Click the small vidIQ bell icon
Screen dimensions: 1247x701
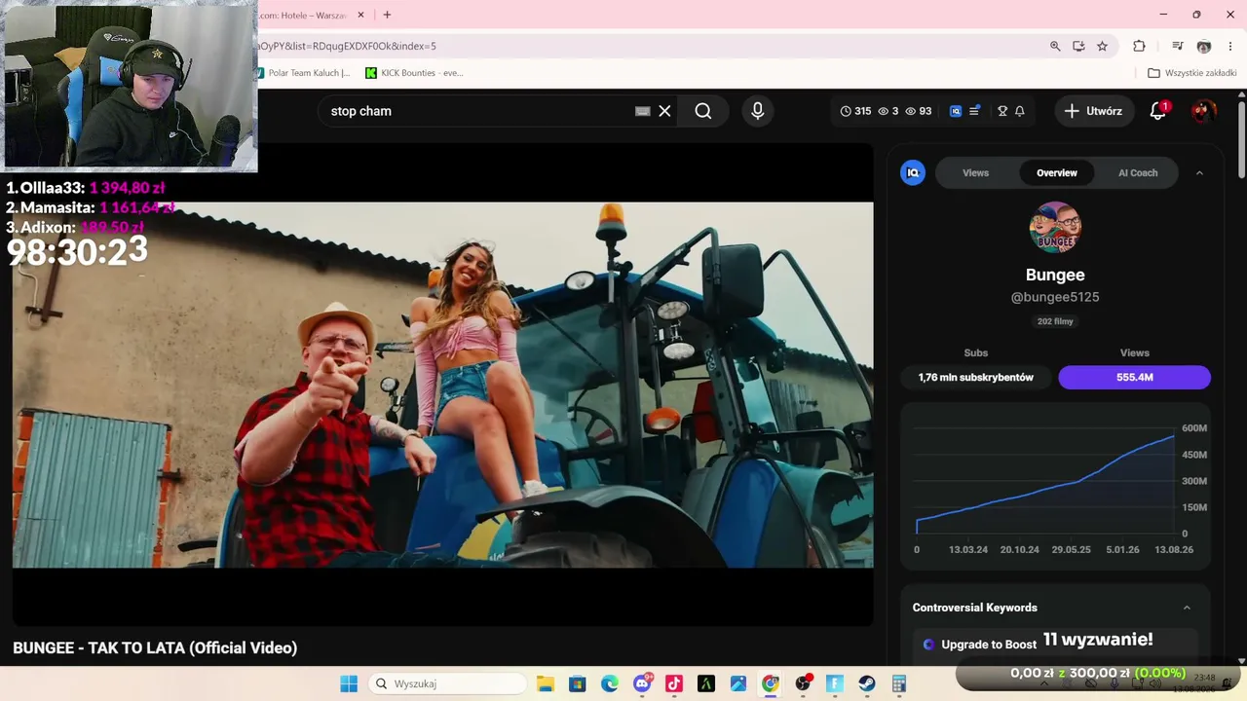[x=1020, y=111]
